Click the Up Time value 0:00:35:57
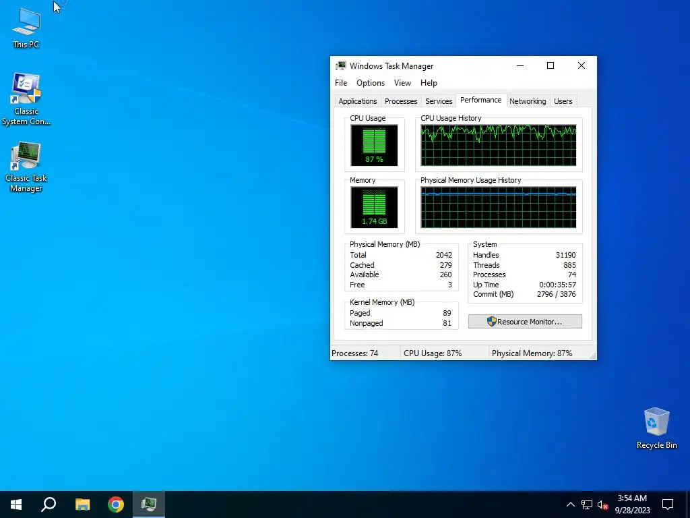 coord(557,285)
